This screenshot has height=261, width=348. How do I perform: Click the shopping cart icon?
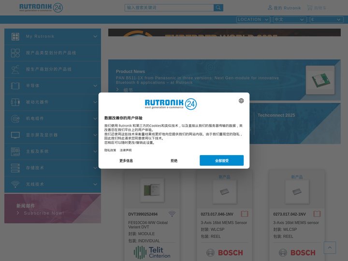[x=309, y=8]
